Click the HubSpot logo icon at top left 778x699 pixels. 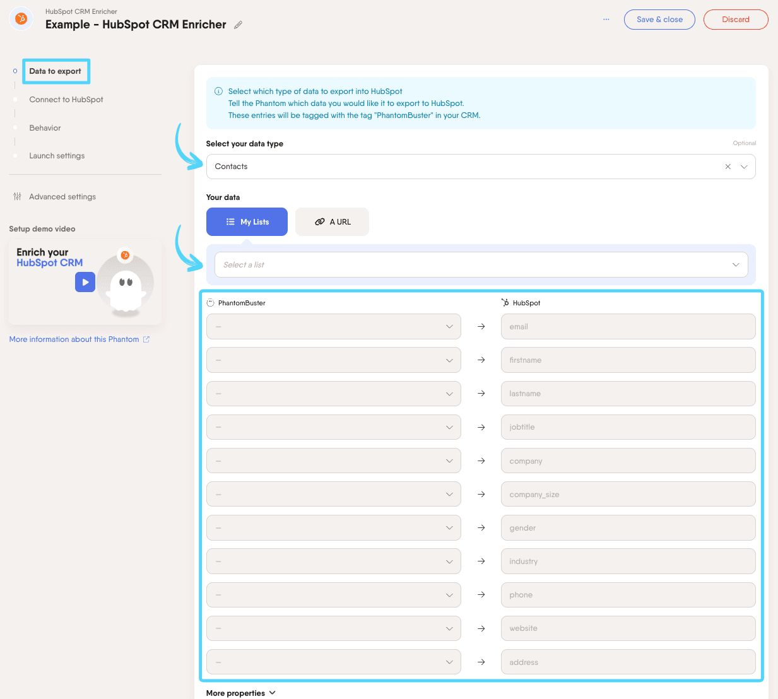pos(21,19)
